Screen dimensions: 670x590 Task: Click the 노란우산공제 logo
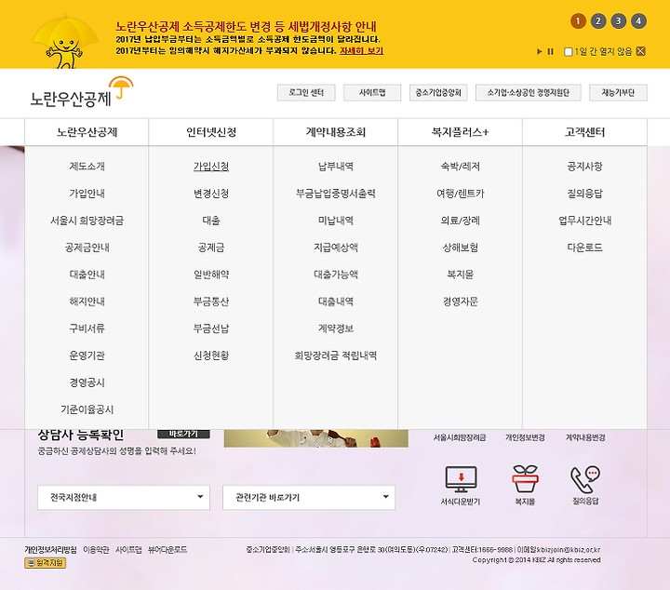pos(81,93)
